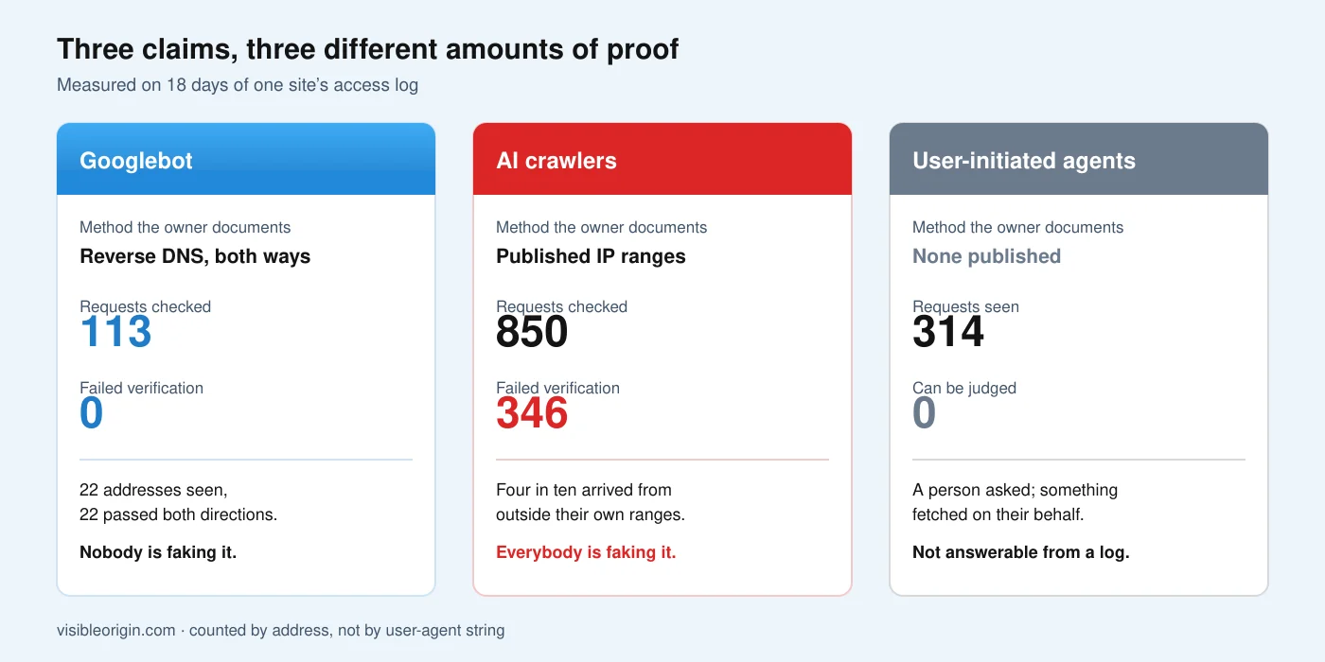
Task: Click 'Method the owner documents' in AI crawlers card
Action: tap(601, 227)
